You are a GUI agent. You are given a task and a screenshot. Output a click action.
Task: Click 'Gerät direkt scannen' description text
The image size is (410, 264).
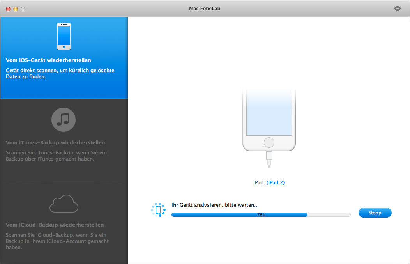(60, 74)
